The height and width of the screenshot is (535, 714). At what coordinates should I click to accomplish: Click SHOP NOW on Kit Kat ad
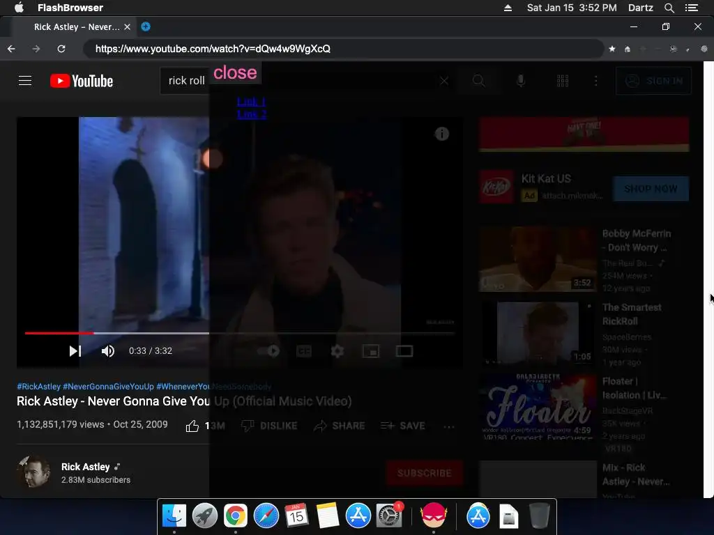pyautogui.click(x=651, y=188)
